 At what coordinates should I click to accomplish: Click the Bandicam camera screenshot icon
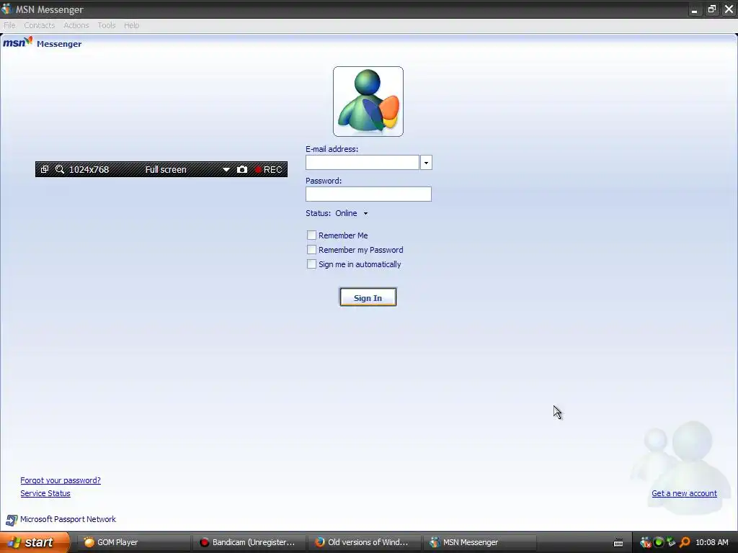[x=242, y=169]
